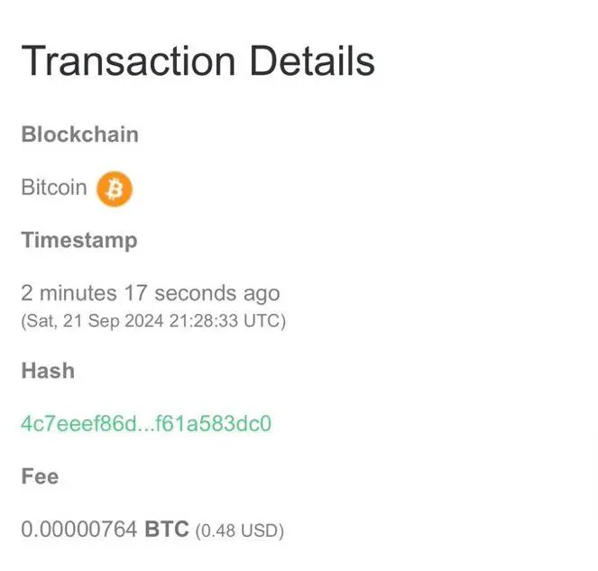Select the Timestamp label

point(79,241)
